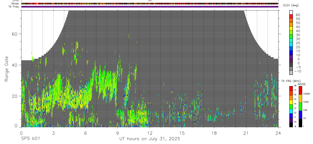Click the x-axis tick label '21'
Viewport: 313px width, 144px height.
[x=246, y=133]
